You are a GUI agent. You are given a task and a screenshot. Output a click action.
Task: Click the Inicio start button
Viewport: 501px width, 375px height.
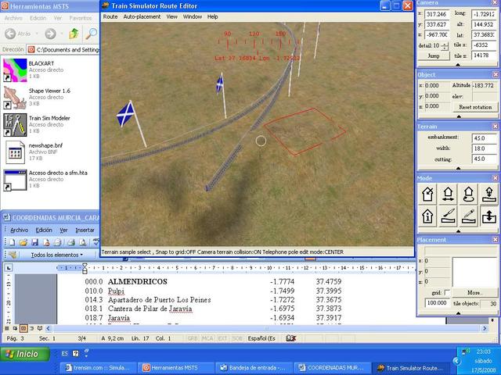pyautogui.click(x=22, y=354)
